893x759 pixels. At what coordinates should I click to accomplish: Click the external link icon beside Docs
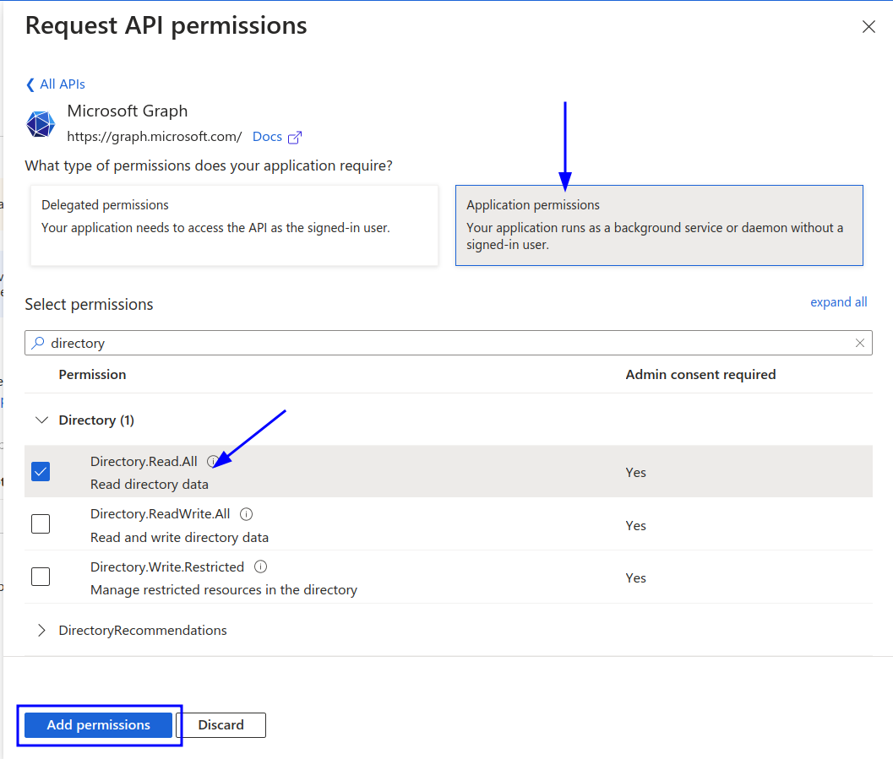click(295, 137)
